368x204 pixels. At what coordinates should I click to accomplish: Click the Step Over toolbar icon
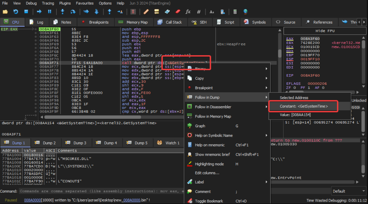(x=73, y=12)
